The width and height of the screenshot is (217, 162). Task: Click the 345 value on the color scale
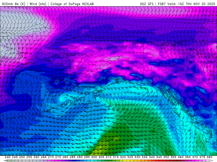(x=159, y=157)
